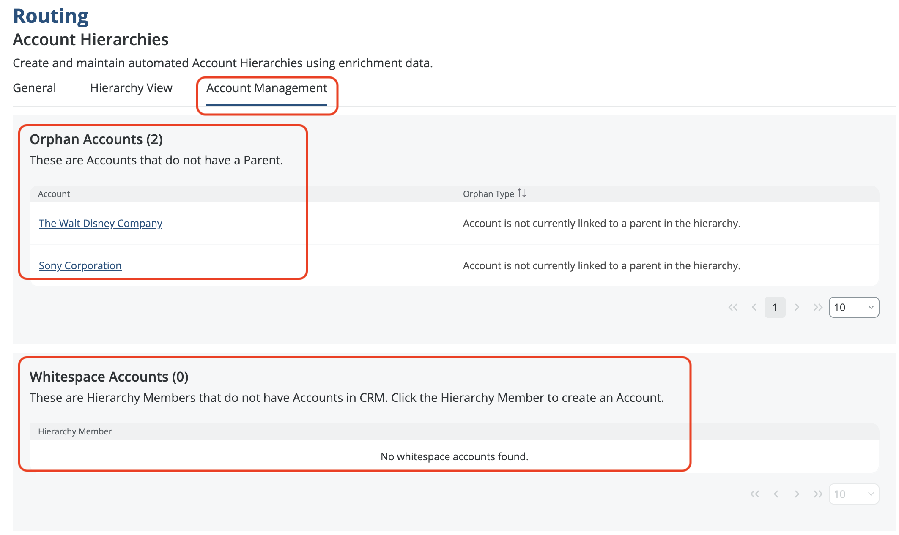
Task: Open The Walt Disney Company account link
Action: coord(101,223)
